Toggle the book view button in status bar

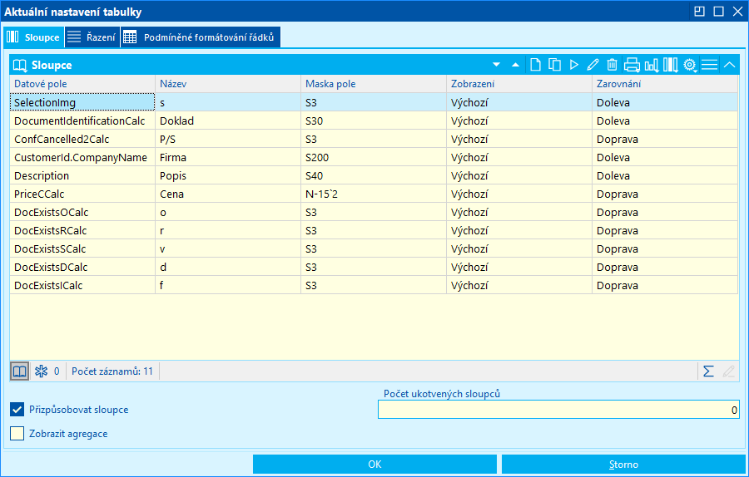click(20, 371)
